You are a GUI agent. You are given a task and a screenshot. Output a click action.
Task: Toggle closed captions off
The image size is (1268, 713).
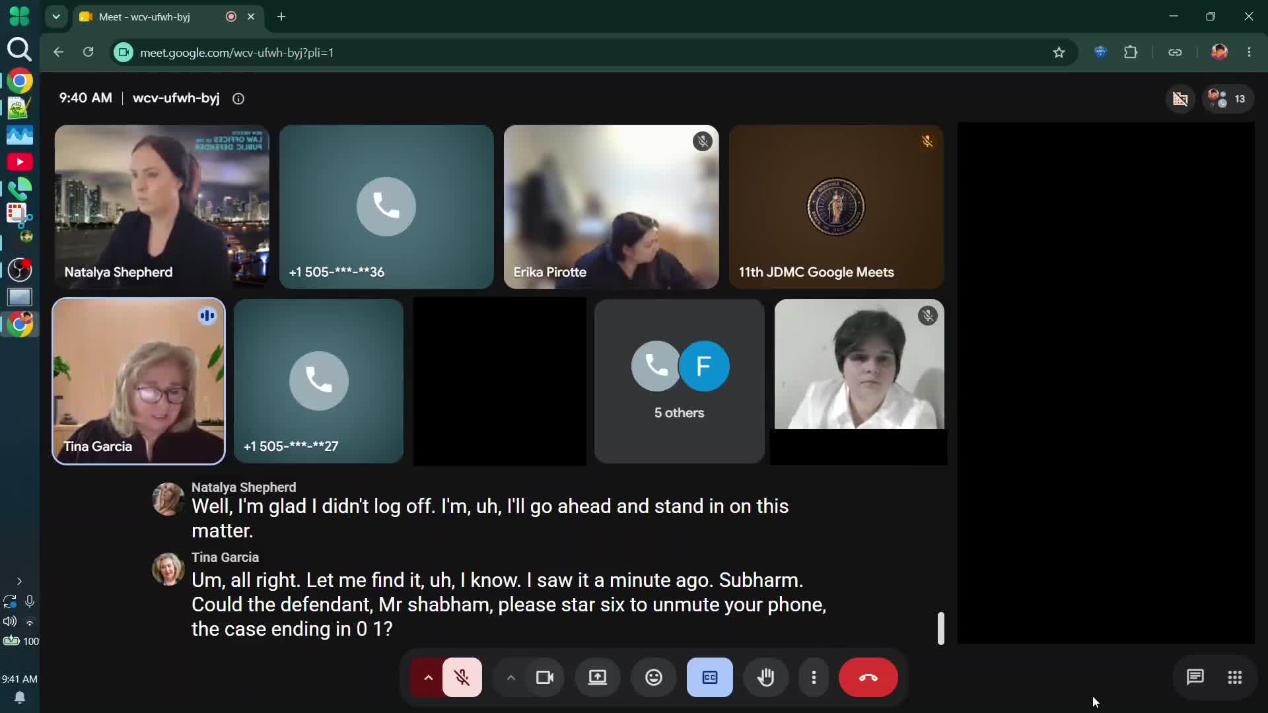click(710, 677)
